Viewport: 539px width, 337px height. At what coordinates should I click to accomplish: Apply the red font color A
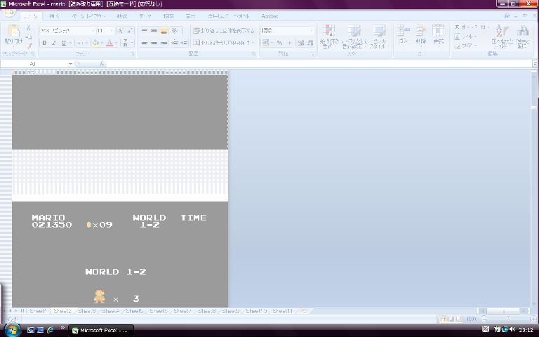109,43
